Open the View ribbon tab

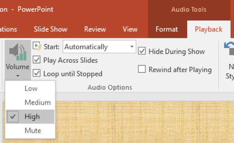(x=130, y=29)
